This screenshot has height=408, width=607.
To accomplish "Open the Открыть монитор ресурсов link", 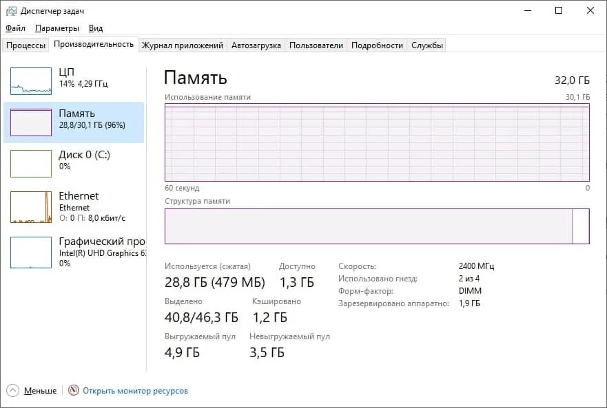I will 135,391.
